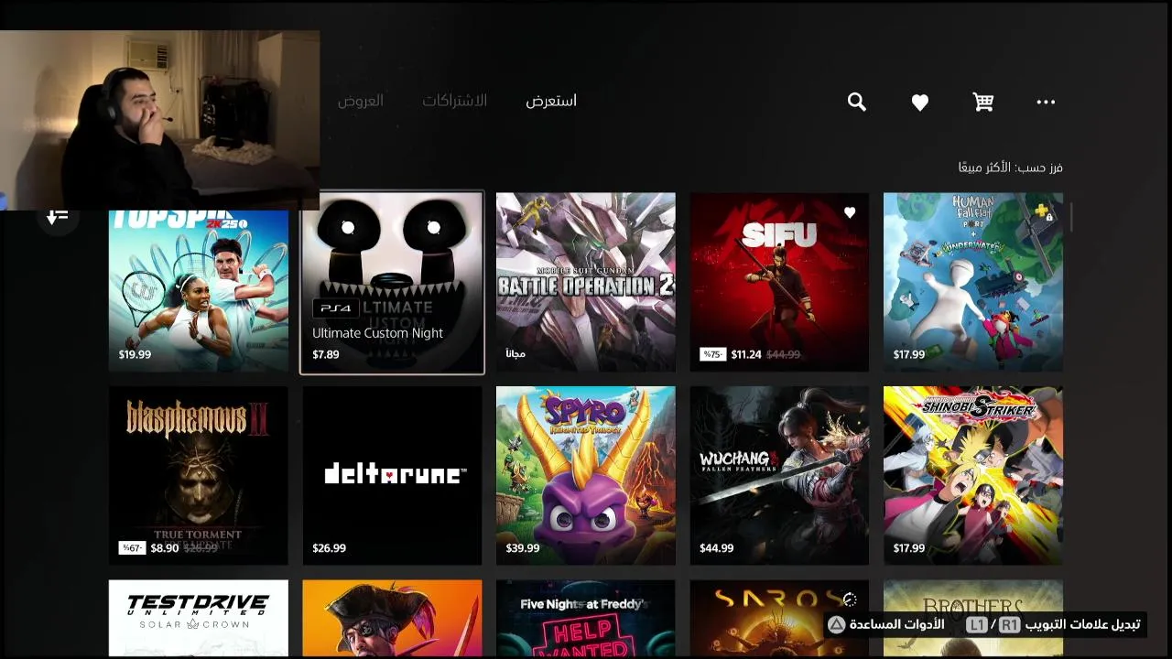Click the $8.90 sale price on Blasphemous II
This screenshot has width=1172, height=659.
click(x=165, y=548)
